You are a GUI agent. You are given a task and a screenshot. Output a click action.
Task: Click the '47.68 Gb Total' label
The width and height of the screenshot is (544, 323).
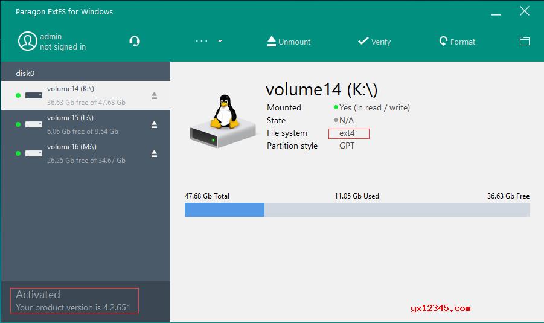pyautogui.click(x=206, y=196)
